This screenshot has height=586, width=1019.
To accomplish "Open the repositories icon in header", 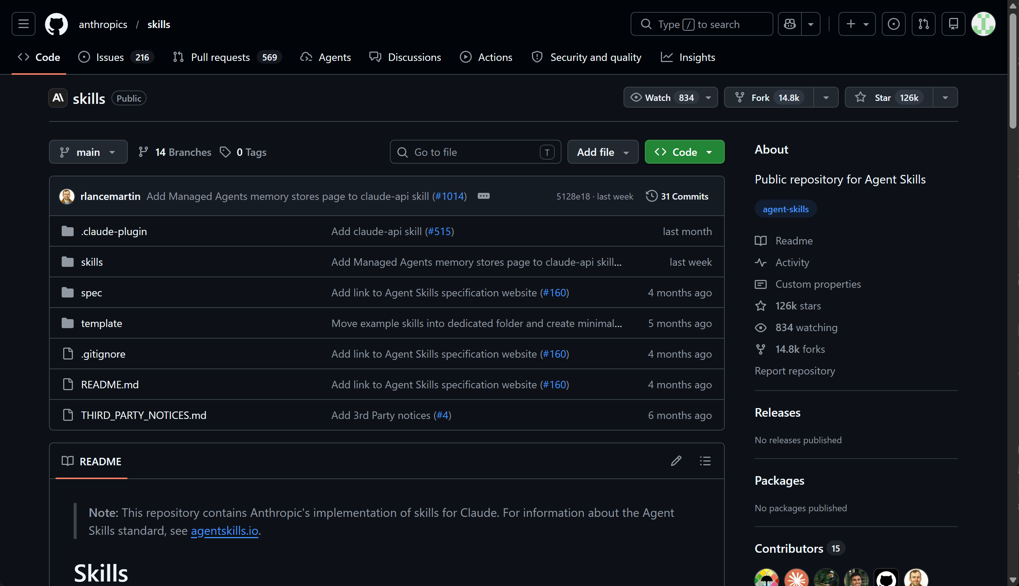I will [x=954, y=24].
